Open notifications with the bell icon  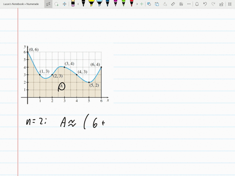pyautogui.click(x=197, y=4)
